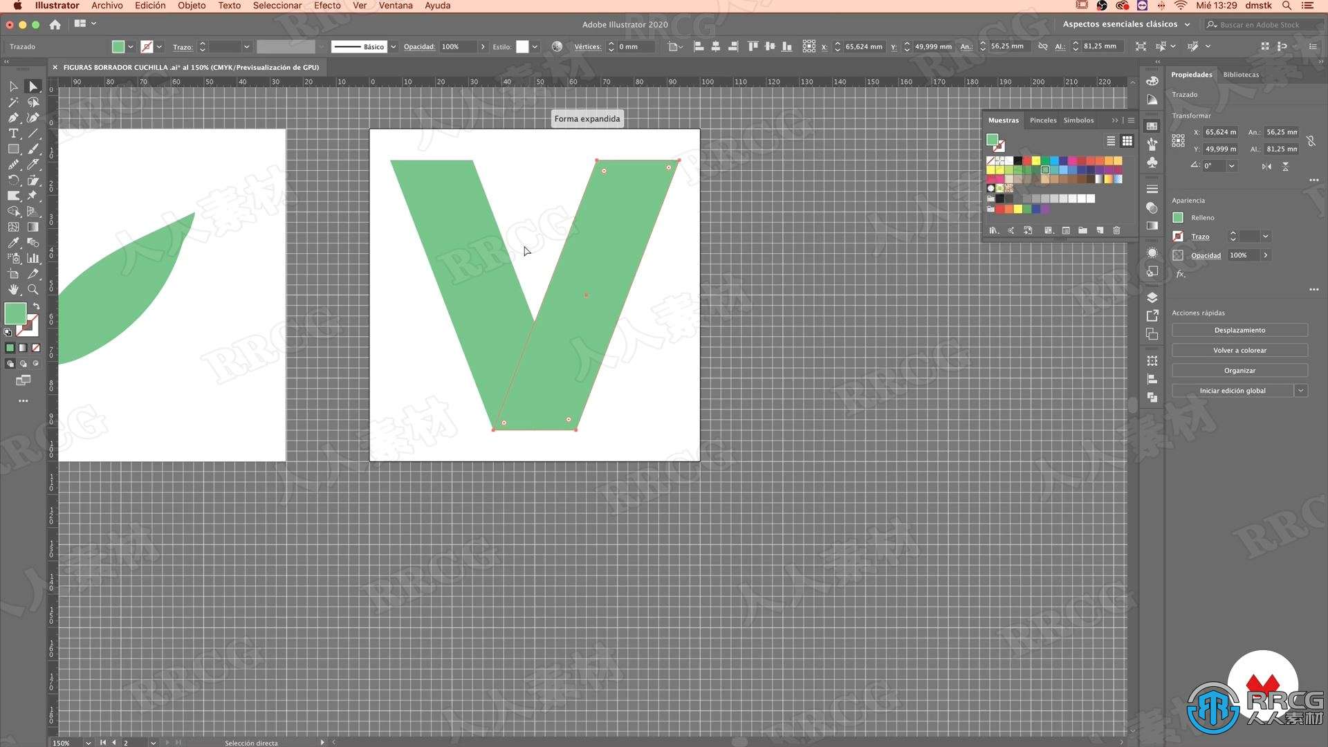Screen dimensions: 1328x747
Task: Click the Volver a colorear button
Action: 1239,351
